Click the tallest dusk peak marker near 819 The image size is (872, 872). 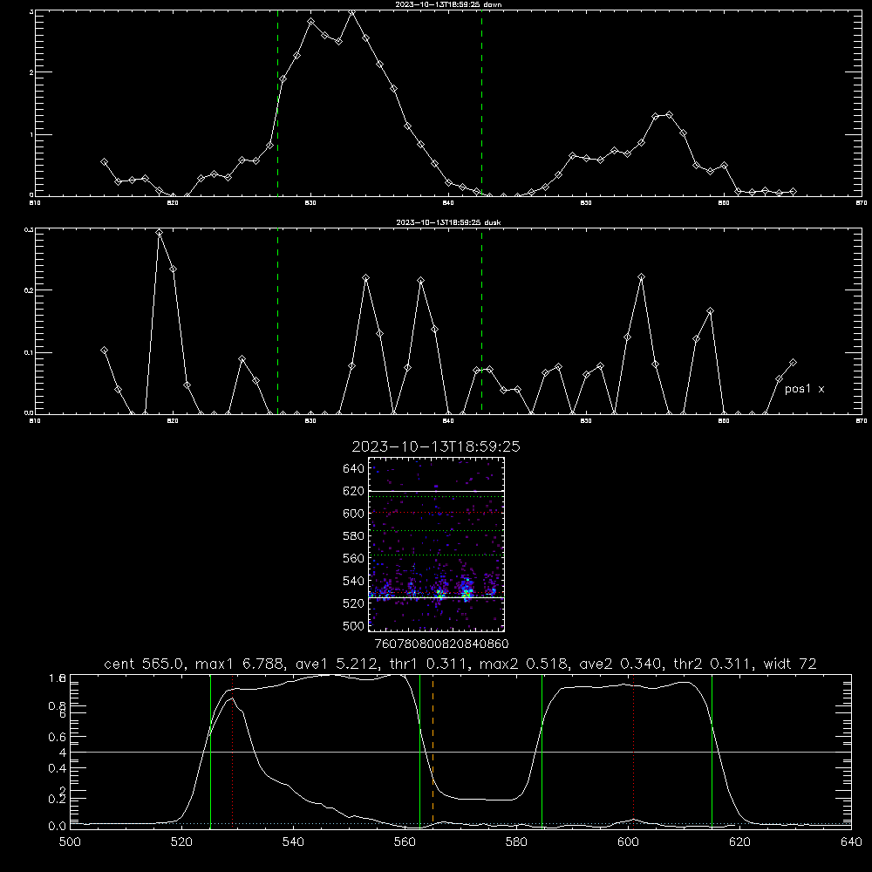[159, 233]
